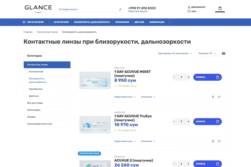Add 1 DAY ACUVUE MOIST to compare
251x167 pixels.
coord(213,97)
